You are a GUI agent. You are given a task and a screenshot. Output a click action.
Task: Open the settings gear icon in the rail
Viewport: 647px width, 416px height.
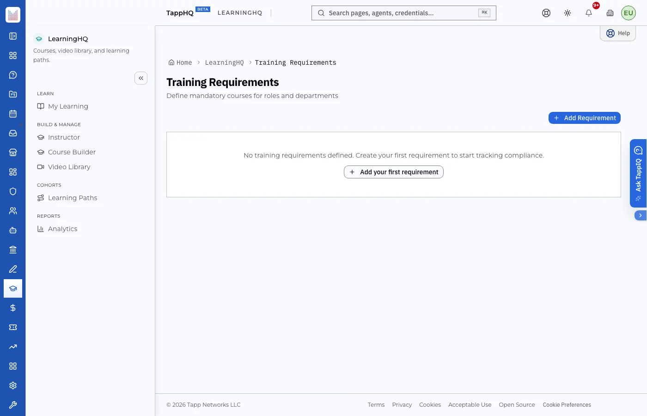(x=13, y=385)
